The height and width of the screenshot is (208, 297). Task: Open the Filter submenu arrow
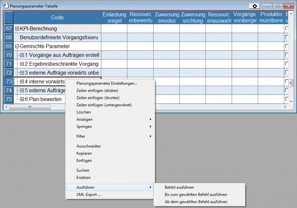click(x=150, y=136)
